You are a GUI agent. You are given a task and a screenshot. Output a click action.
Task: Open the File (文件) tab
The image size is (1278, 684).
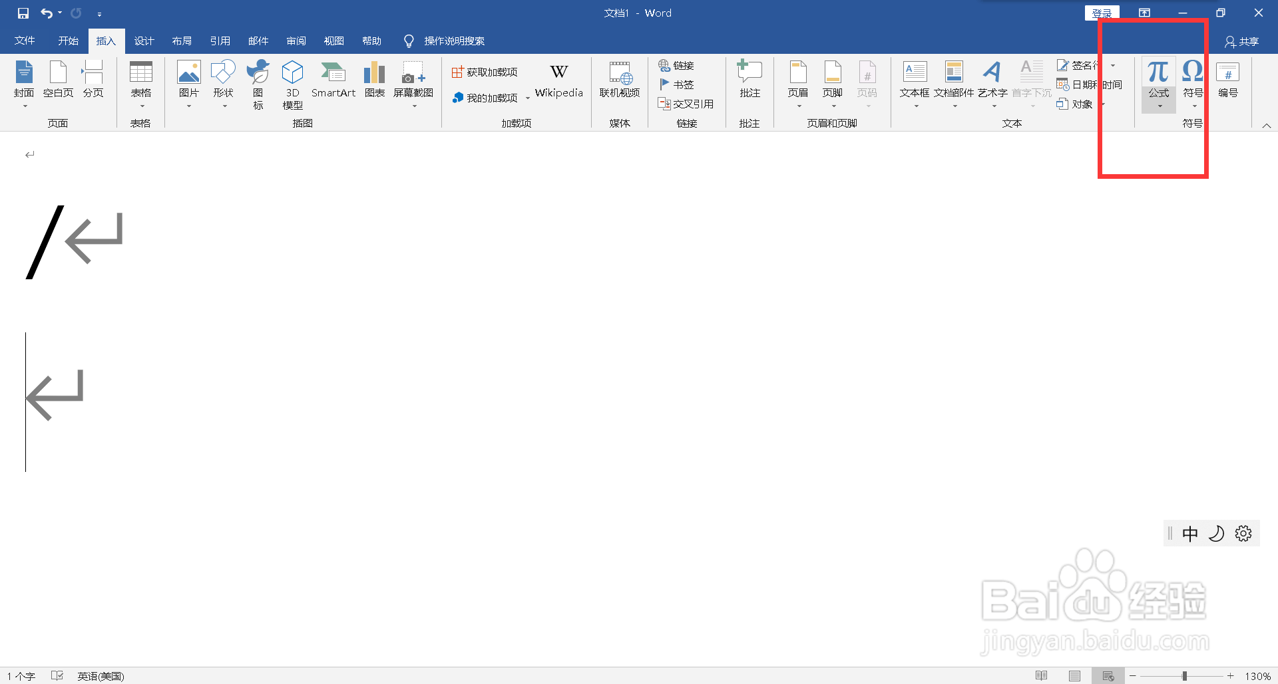25,41
